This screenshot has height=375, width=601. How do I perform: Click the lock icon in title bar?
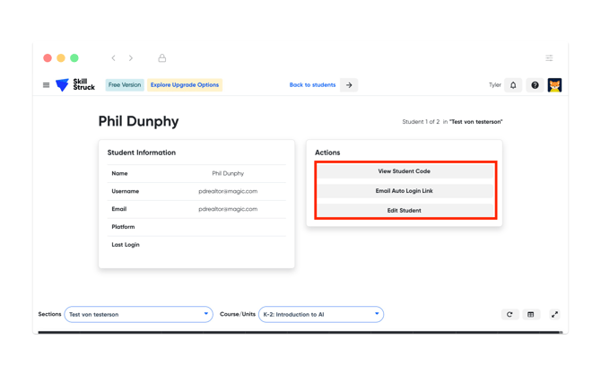(x=162, y=58)
